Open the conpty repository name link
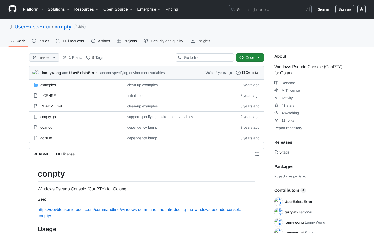Viewport: 374px width, 233px height. pos(63,27)
